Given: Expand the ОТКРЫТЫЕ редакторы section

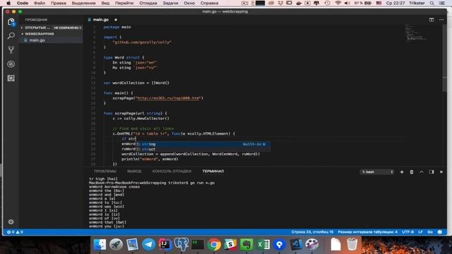Looking at the screenshot, I should pyautogui.click(x=51, y=28).
